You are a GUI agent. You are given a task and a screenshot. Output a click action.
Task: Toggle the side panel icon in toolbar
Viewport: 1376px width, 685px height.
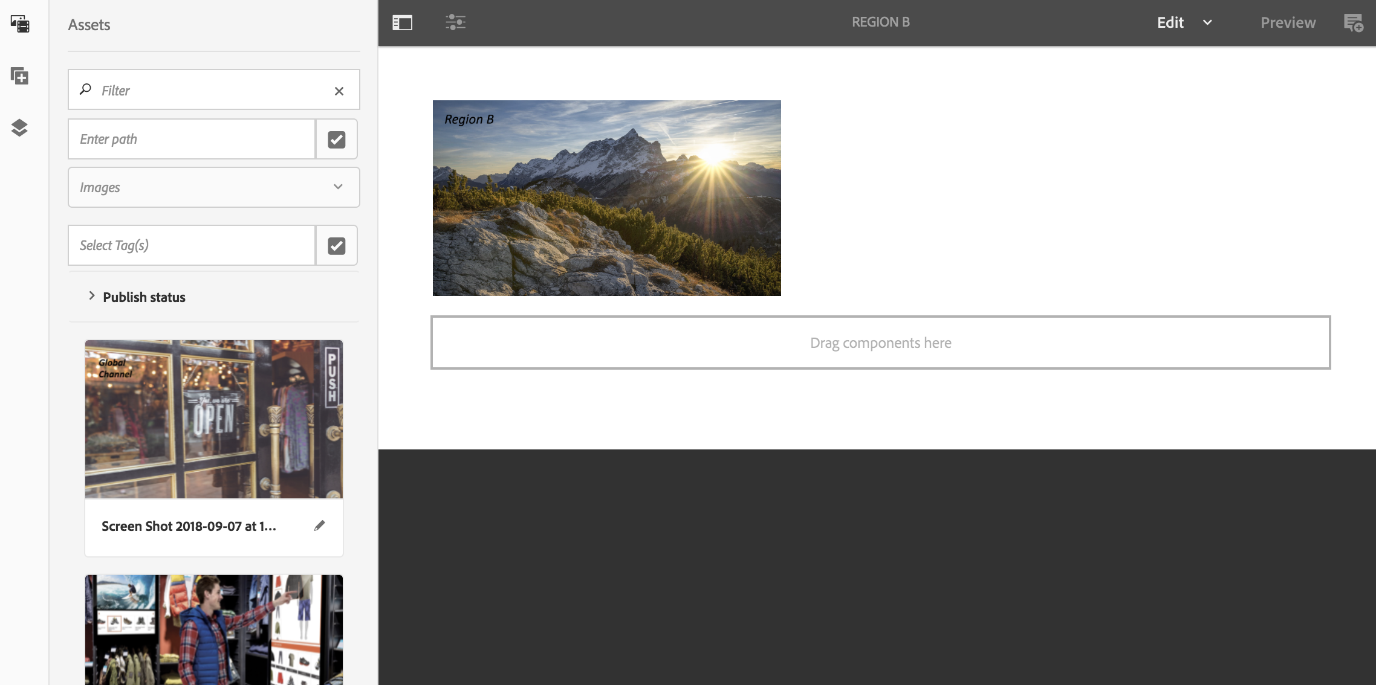pyautogui.click(x=402, y=23)
